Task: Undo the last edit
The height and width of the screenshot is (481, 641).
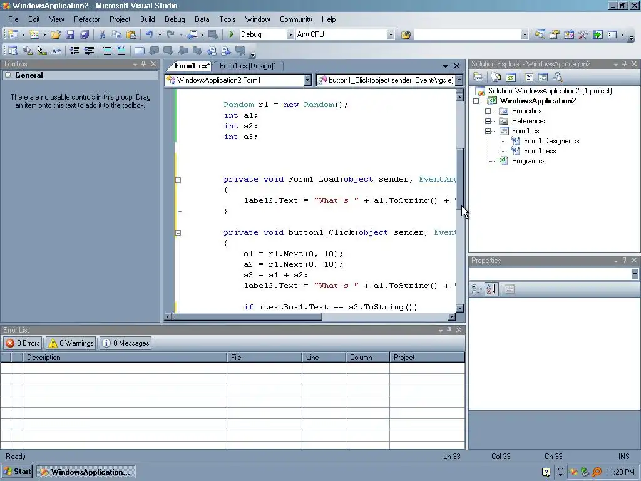Action: click(x=149, y=35)
